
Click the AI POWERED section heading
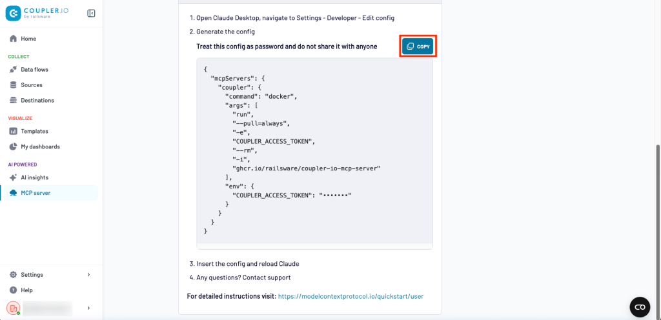tap(23, 165)
